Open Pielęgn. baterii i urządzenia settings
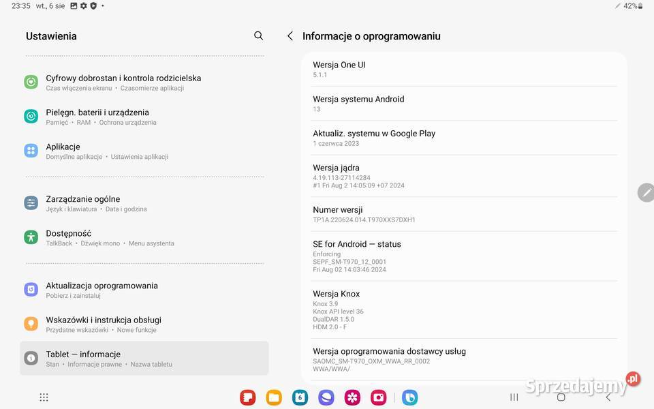The width and height of the screenshot is (654, 409). pyautogui.click(x=144, y=117)
